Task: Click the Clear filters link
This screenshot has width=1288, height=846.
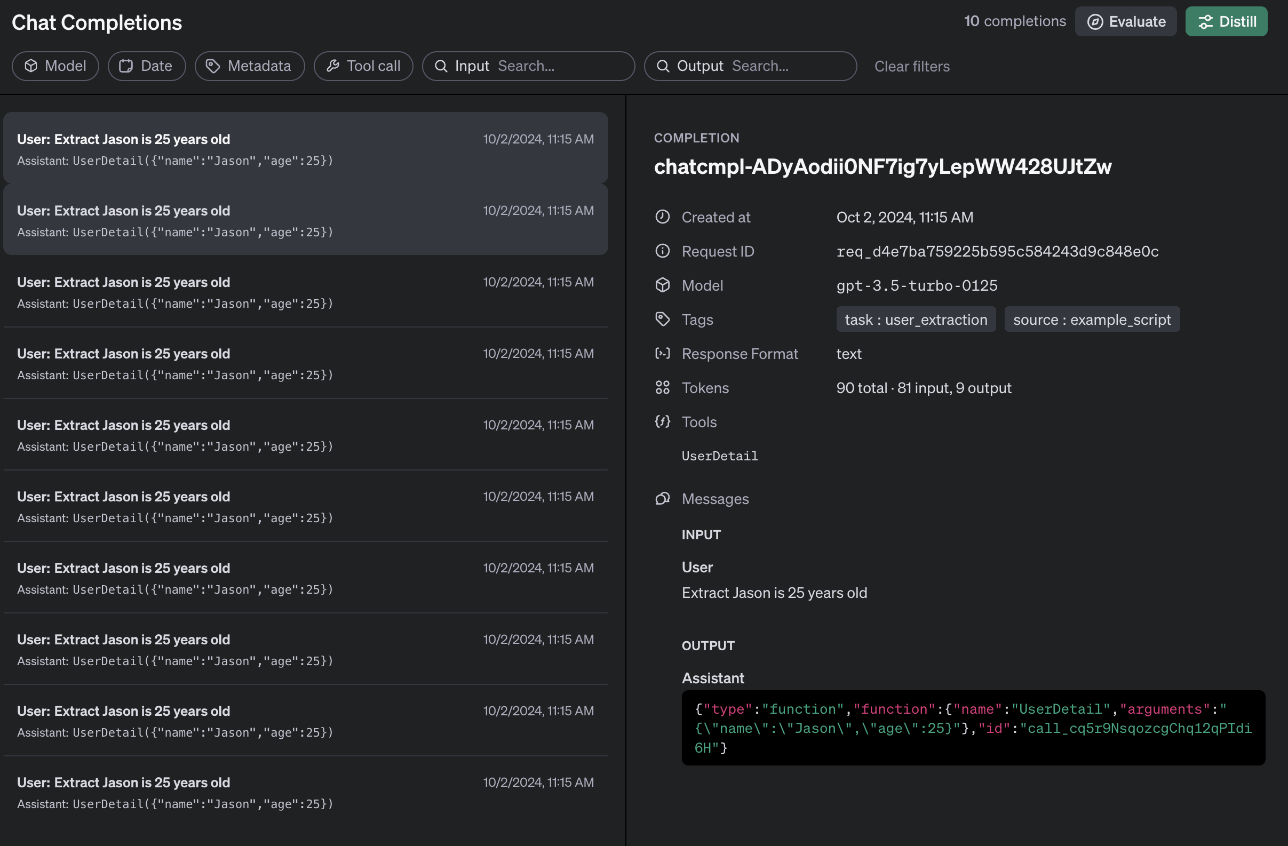Action: click(x=912, y=66)
